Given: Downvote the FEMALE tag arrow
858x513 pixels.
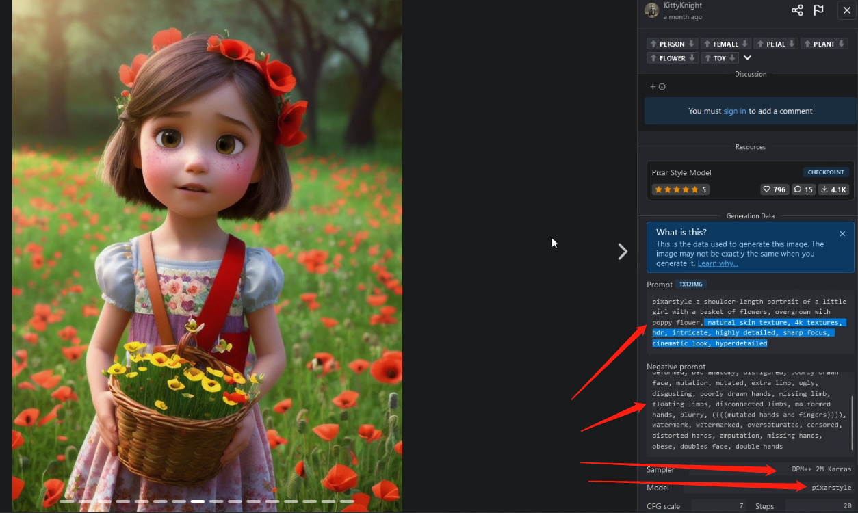Looking at the screenshot, I should (744, 44).
